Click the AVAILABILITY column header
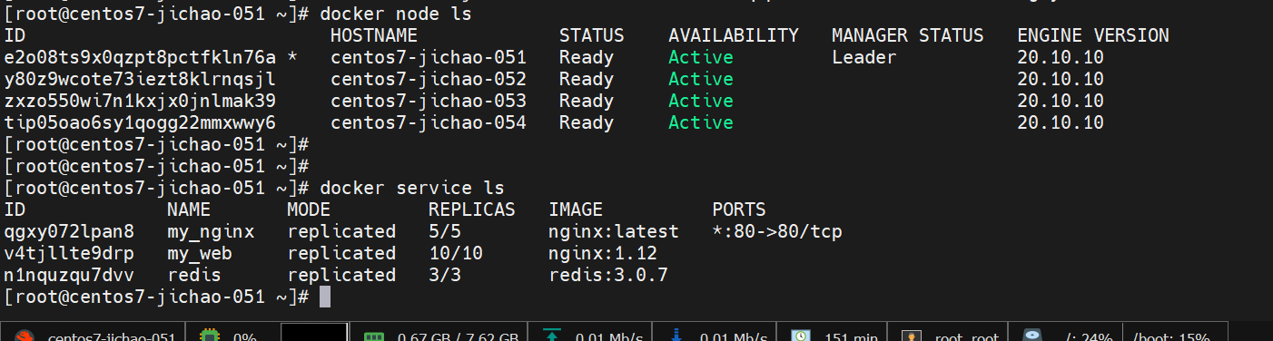Image resolution: width=1273 pixels, height=341 pixels. point(734,36)
